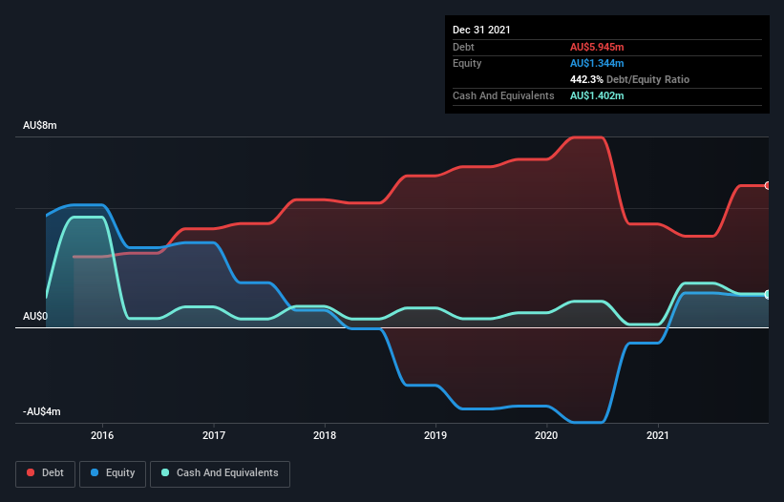Toggle the Equity legend button
Viewport: 784px width, 502px height.
point(113,473)
